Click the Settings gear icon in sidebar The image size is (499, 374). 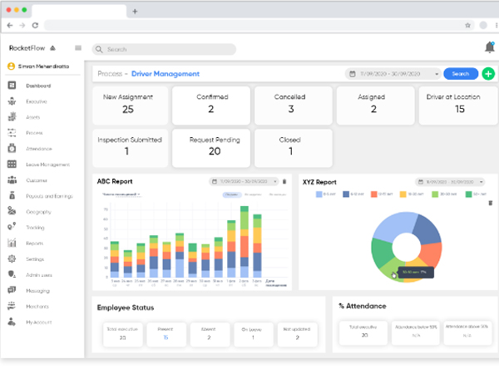[12, 258]
